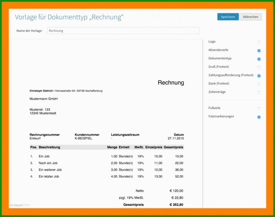This screenshot has width=275, height=217.
Task: Disable the Zahlungsaufforderung (Freitext) checkbox
Action: (259, 76)
